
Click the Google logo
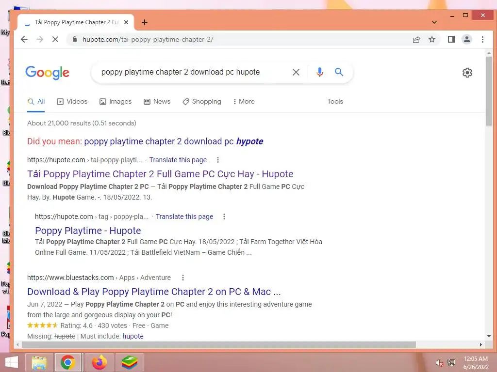[x=47, y=73]
